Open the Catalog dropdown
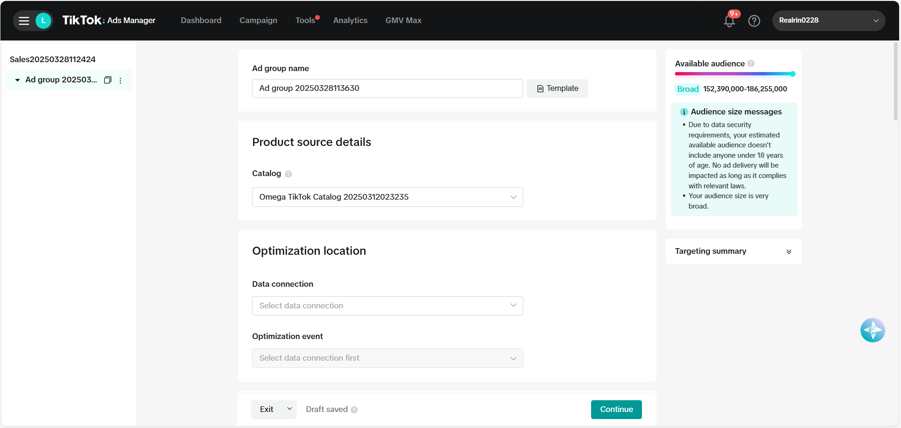901x428 pixels. [x=387, y=197]
